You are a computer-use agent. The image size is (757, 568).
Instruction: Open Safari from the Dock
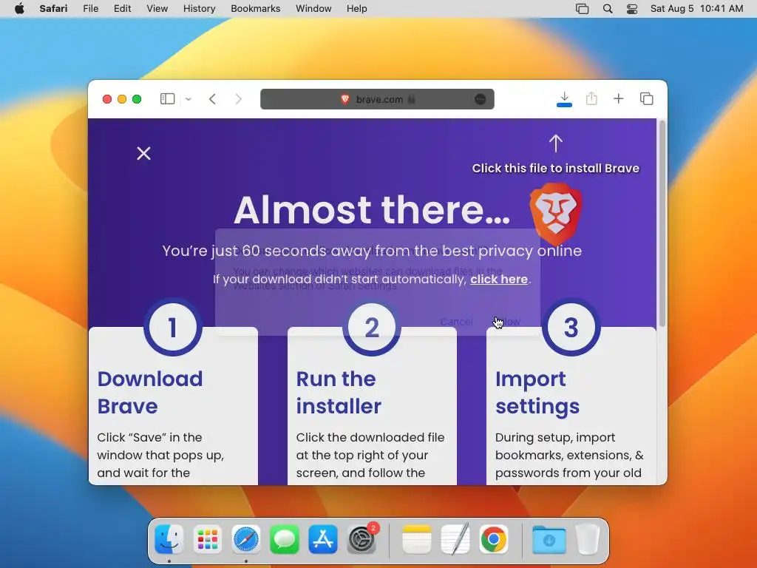coord(245,539)
